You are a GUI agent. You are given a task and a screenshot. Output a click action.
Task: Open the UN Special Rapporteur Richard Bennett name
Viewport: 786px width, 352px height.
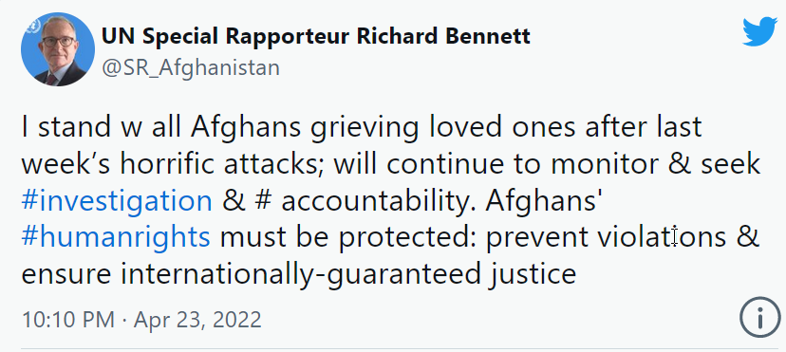316,36
